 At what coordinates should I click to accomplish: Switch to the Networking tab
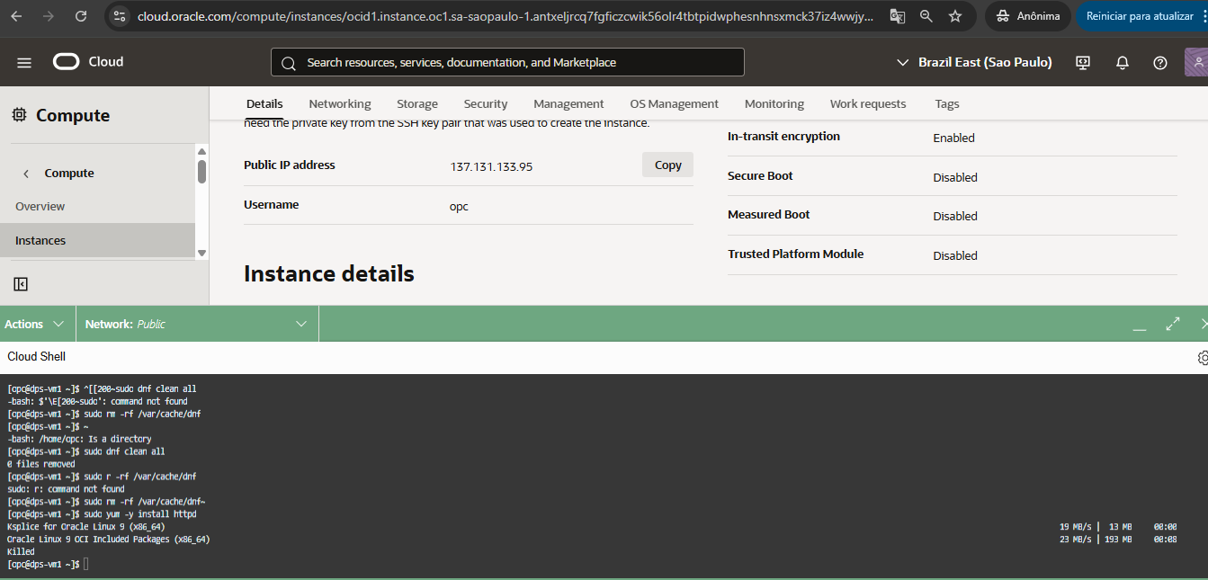[340, 103]
